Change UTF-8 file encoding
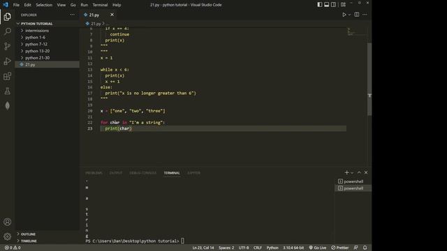This screenshot has height=251, width=447. [244, 248]
